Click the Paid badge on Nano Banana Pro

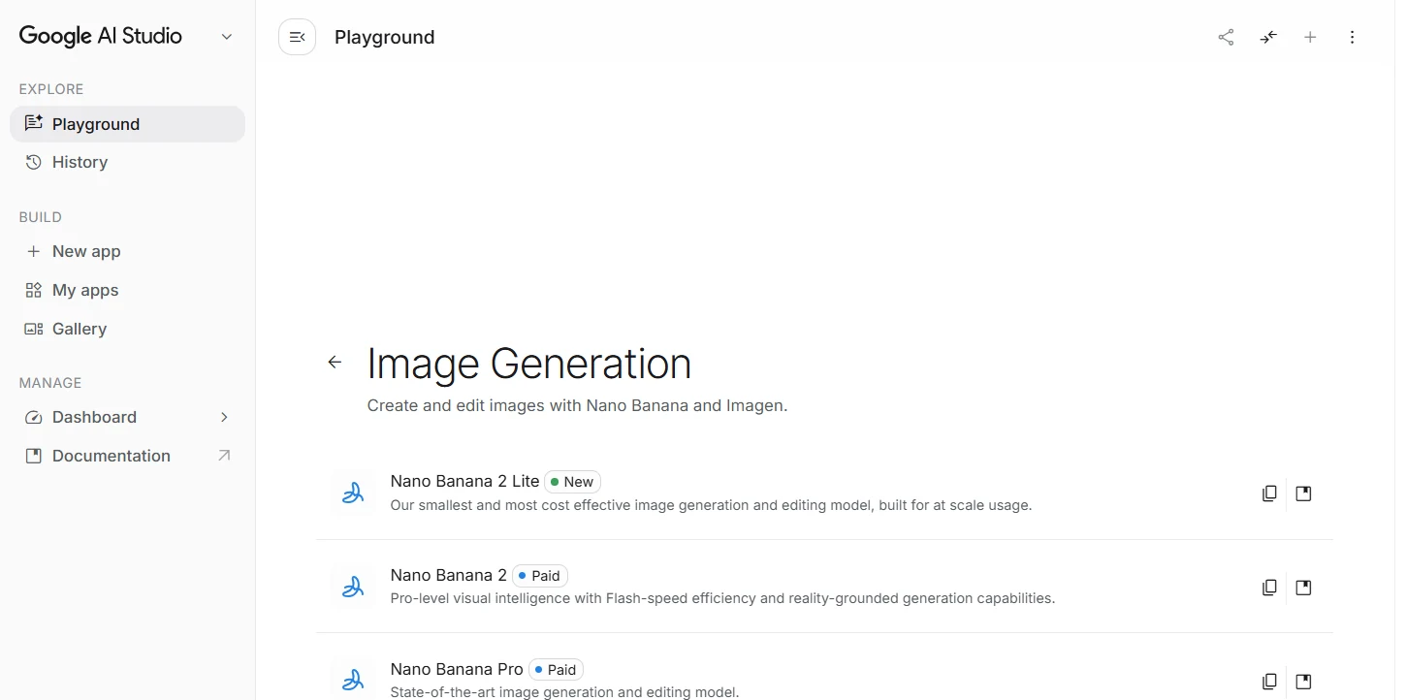click(x=556, y=669)
